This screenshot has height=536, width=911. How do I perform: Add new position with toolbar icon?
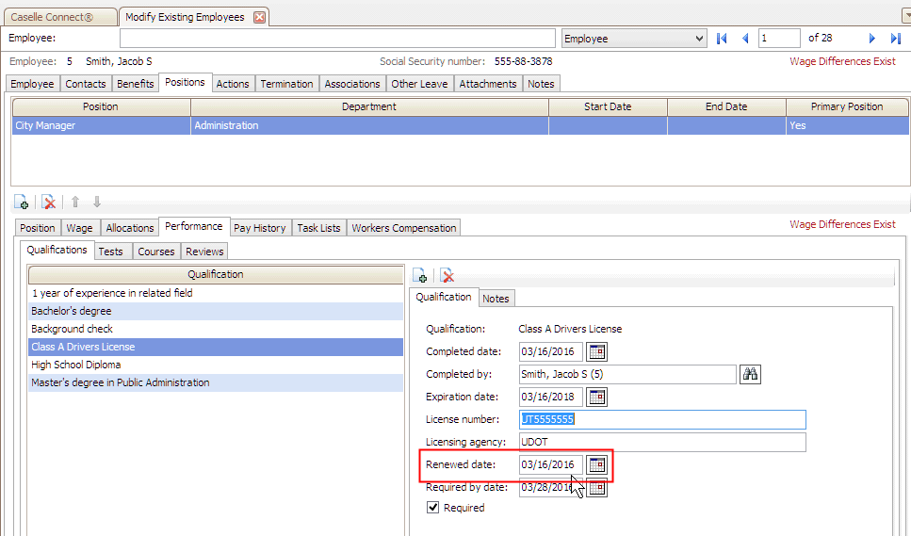point(21,203)
